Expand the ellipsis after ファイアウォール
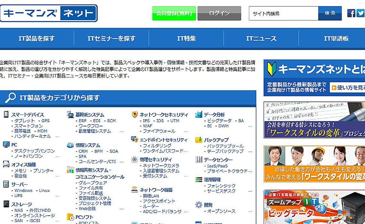 [x=186, y=131]
